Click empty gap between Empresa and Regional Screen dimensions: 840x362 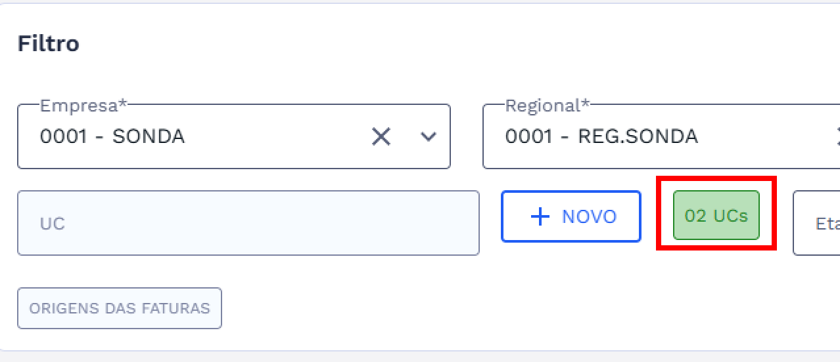click(467, 136)
